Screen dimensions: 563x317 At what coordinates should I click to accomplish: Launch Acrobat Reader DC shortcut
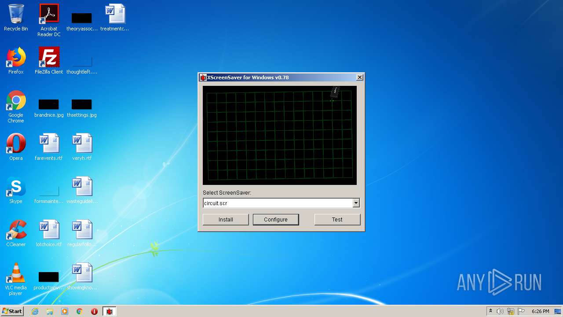(x=49, y=20)
